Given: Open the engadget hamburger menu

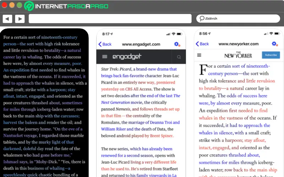Looking at the screenshot, I should [105, 57].
